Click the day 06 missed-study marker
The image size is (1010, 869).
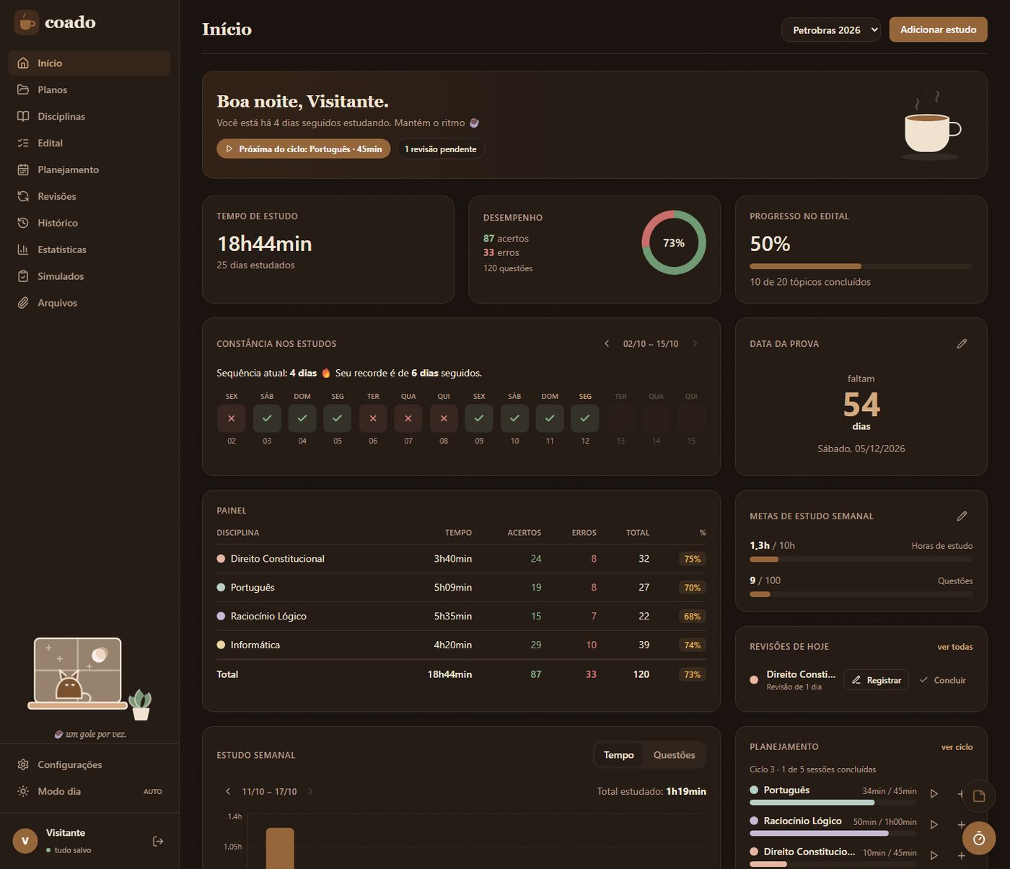click(373, 418)
